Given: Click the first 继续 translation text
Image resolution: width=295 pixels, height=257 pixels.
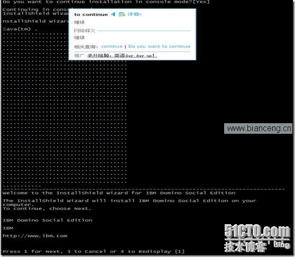Looking at the screenshot, I should (79, 22).
